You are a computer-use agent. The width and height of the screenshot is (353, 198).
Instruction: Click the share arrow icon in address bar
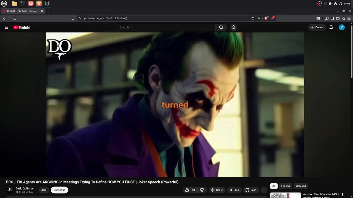coord(259,18)
